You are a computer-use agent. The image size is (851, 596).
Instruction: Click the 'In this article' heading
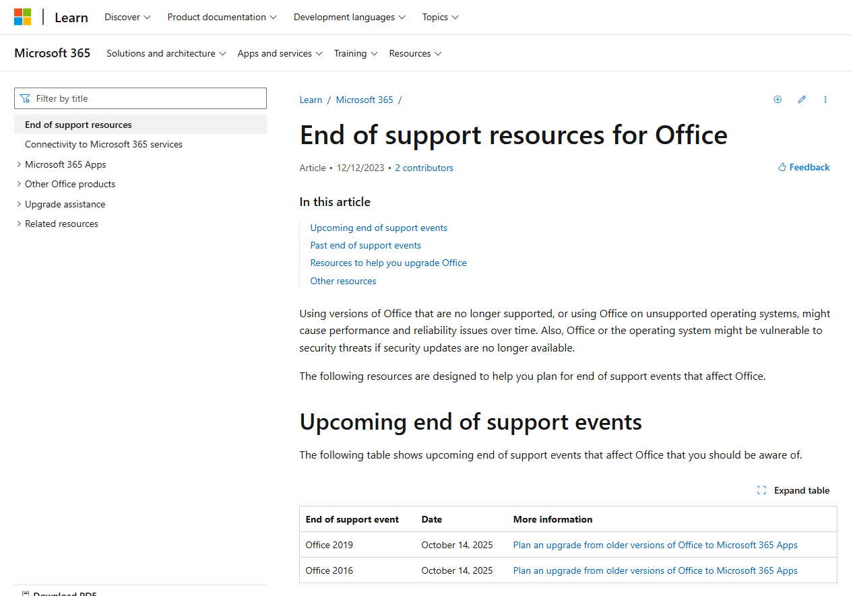(x=335, y=202)
